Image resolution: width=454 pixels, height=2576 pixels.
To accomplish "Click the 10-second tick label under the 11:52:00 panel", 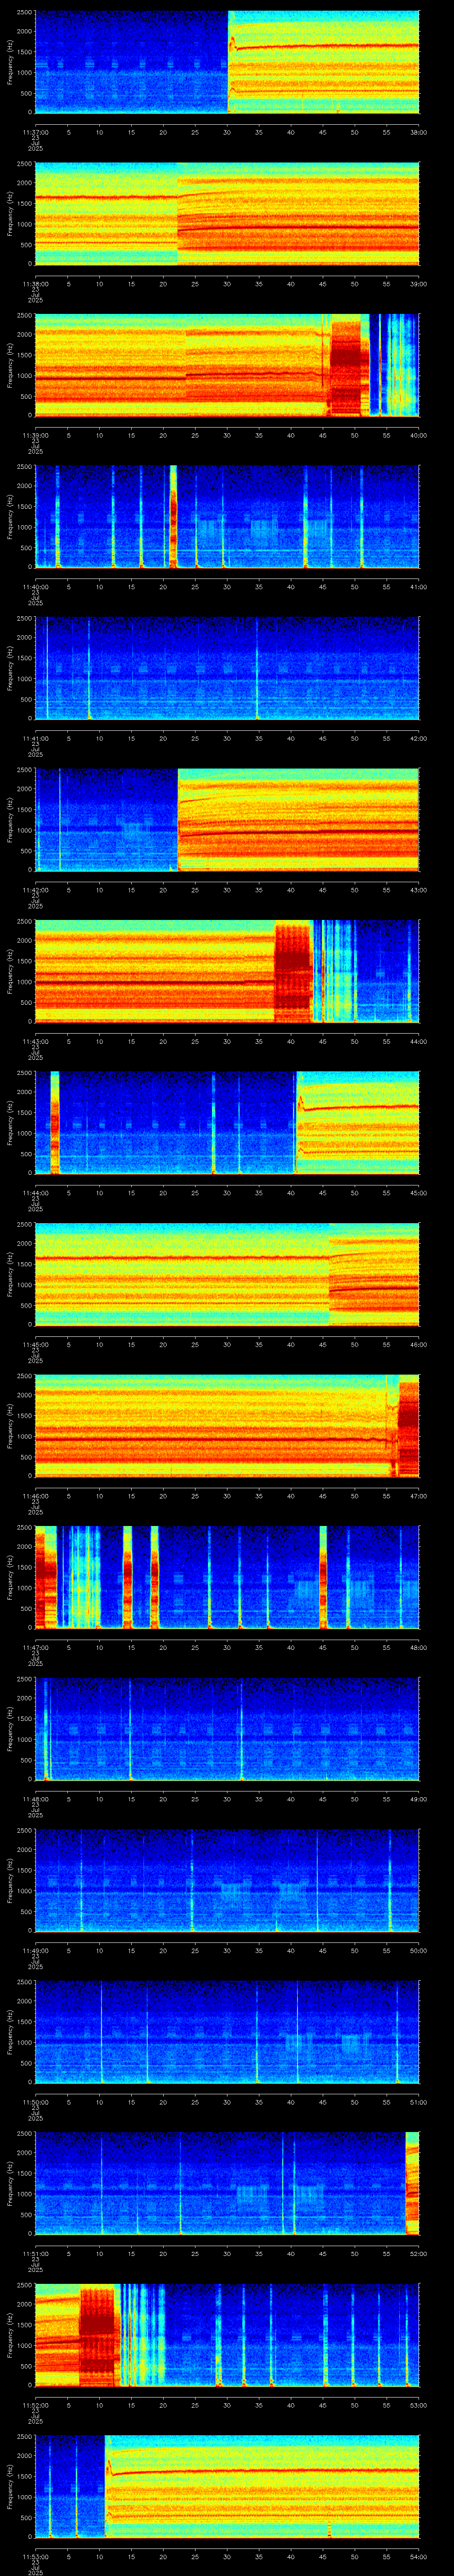I will click(99, 2405).
